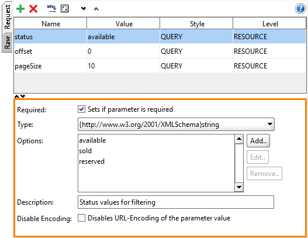Image resolution: width=308 pixels, height=238 pixels.
Task: Move selected parameter down with arrow icon
Action: pyautogui.click(x=84, y=9)
